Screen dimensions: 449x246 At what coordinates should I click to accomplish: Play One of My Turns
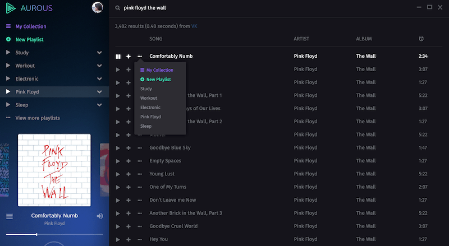click(118, 187)
